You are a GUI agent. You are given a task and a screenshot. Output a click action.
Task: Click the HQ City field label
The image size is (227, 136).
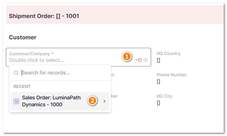click(164, 96)
